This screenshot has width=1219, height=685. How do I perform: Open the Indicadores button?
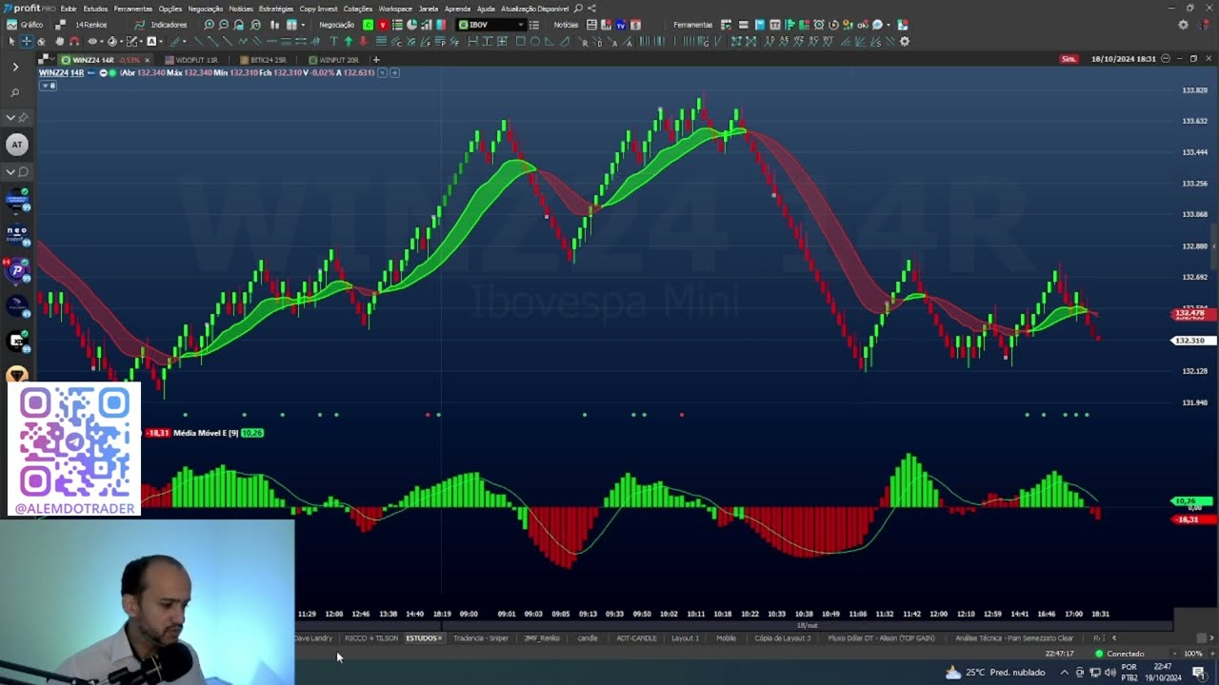(x=160, y=25)
